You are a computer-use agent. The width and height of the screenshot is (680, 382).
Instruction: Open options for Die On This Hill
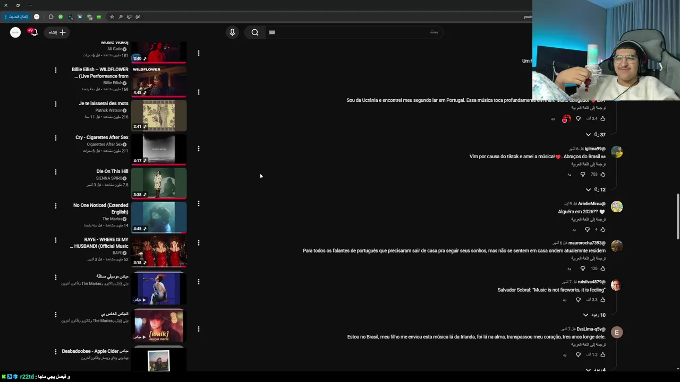pyautogui.click(x=55, y=172)
